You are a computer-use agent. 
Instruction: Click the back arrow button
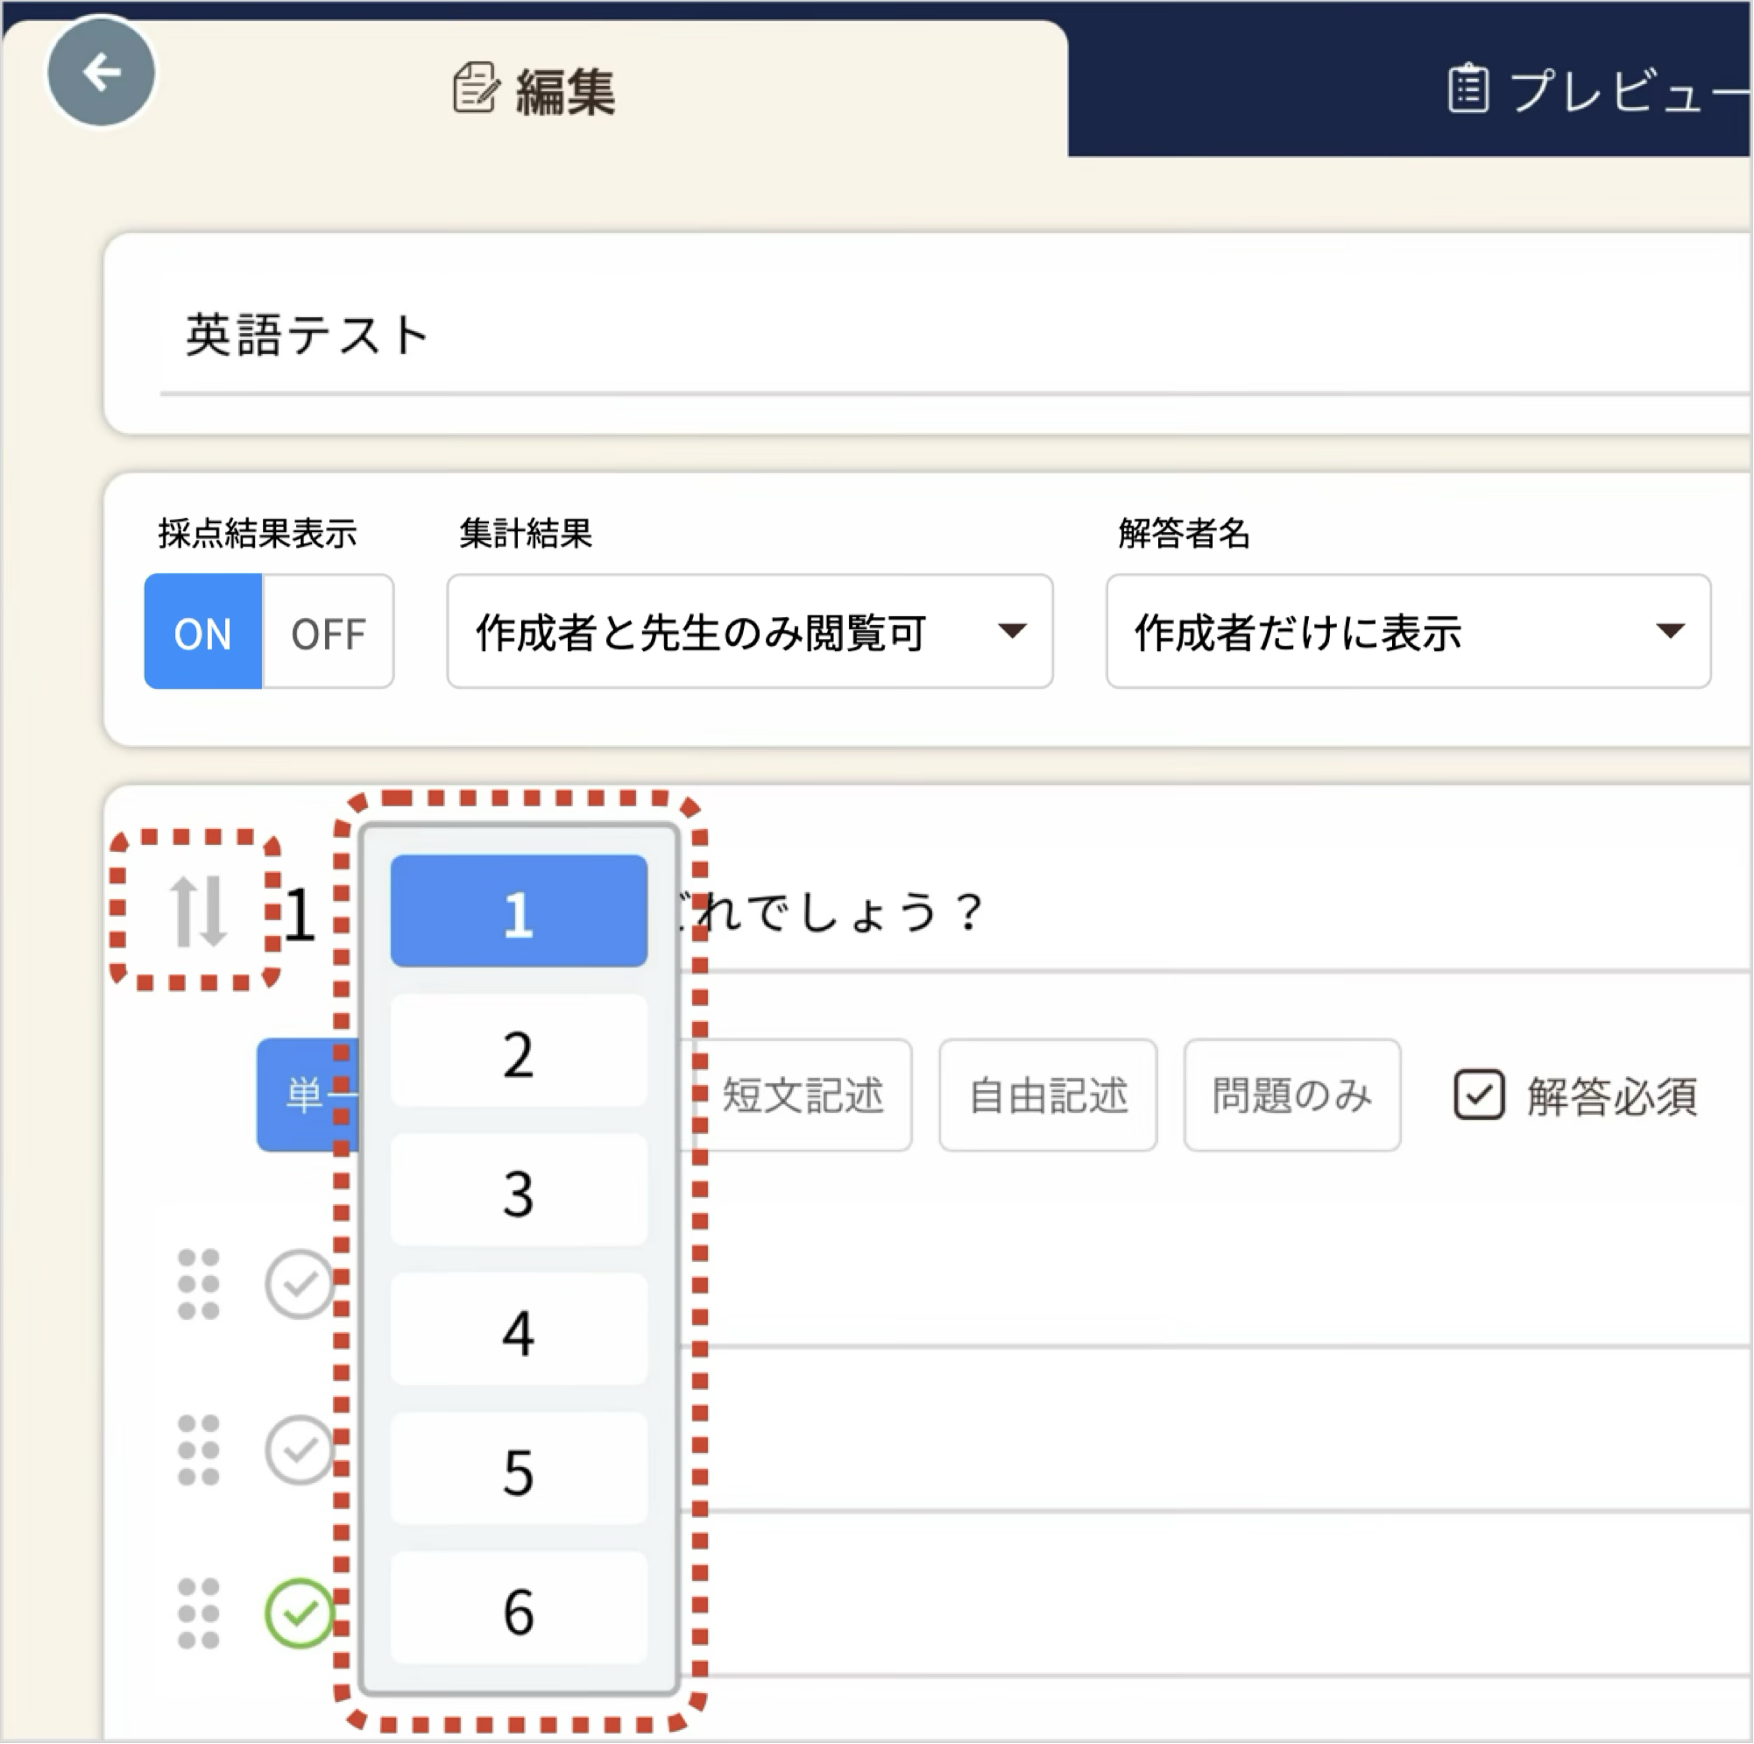(101, 73)
